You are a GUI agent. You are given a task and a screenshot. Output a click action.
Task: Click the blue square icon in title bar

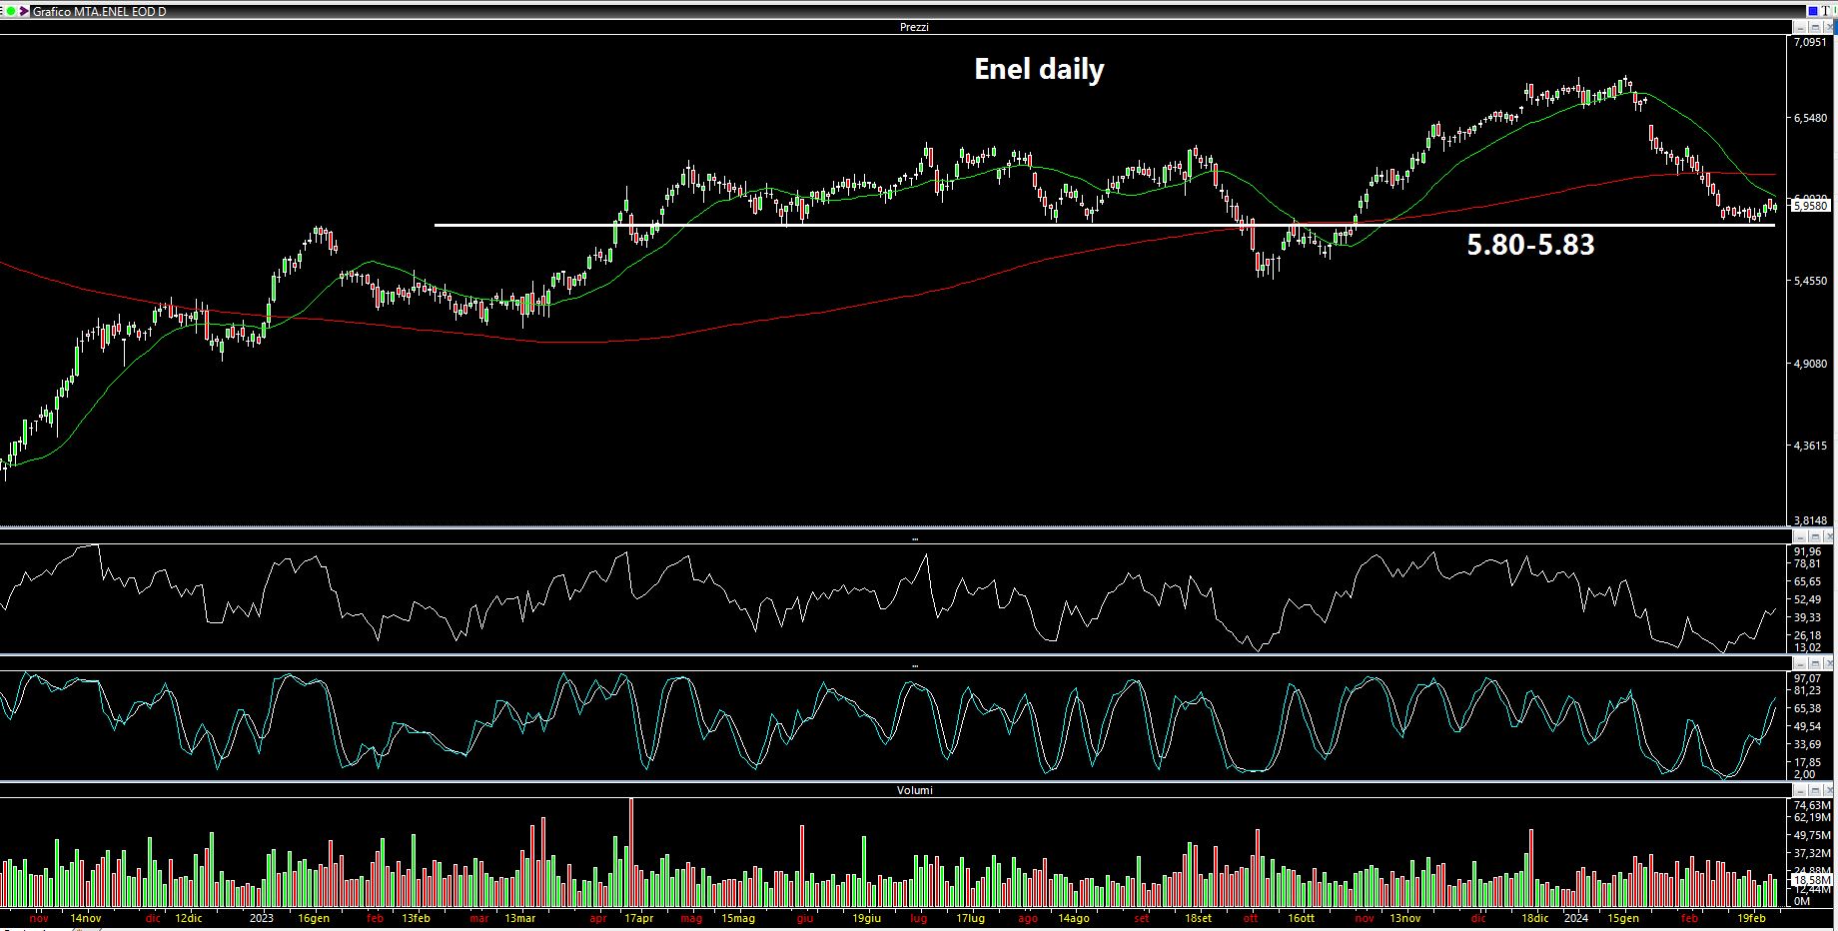(1813, 11)
